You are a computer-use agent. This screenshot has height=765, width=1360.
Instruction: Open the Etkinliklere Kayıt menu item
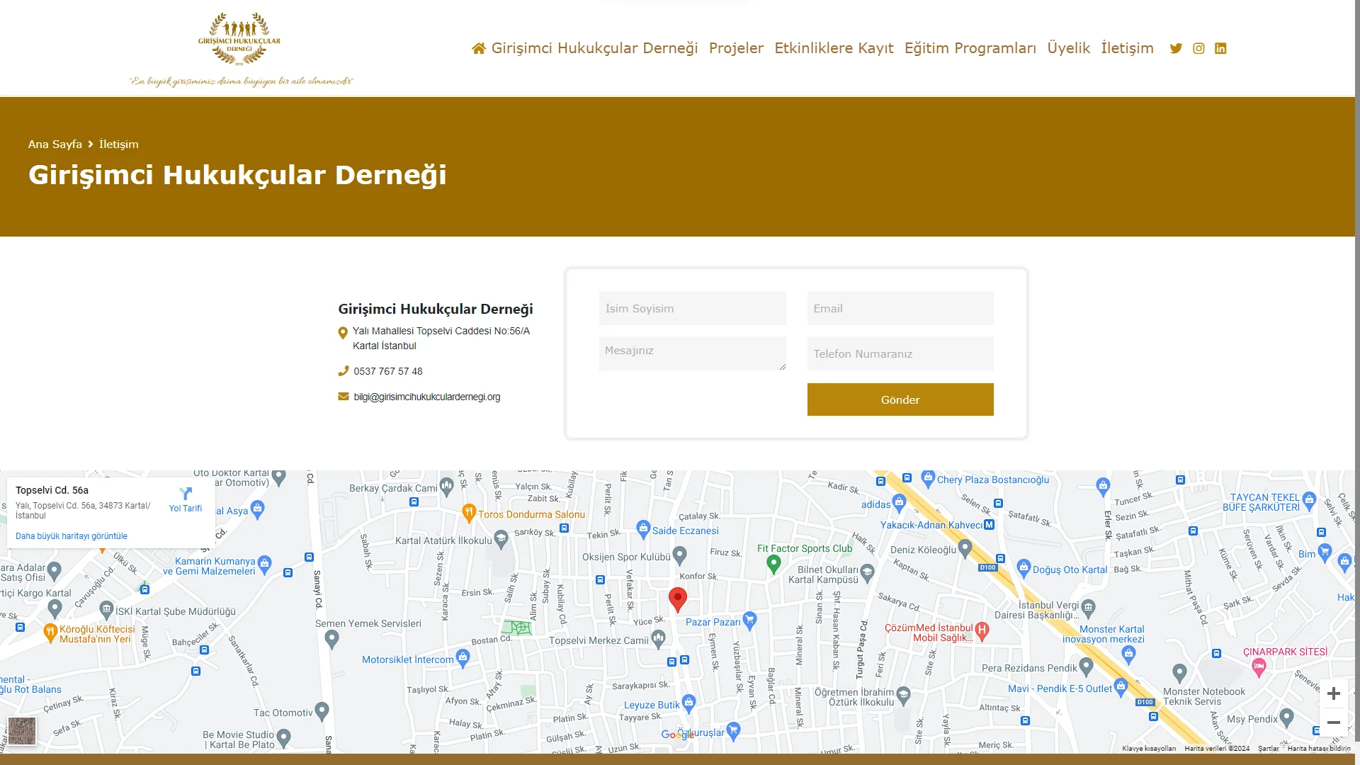834,48
